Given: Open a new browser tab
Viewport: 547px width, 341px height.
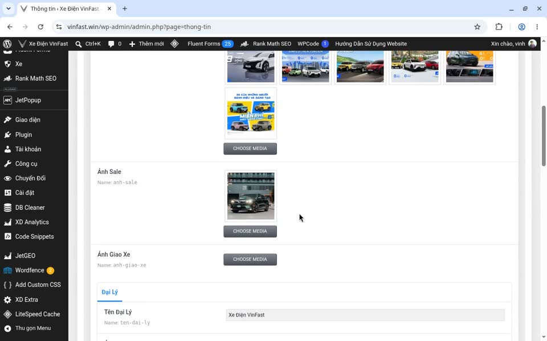Looking at the screenshot, I should pos(125,9).
